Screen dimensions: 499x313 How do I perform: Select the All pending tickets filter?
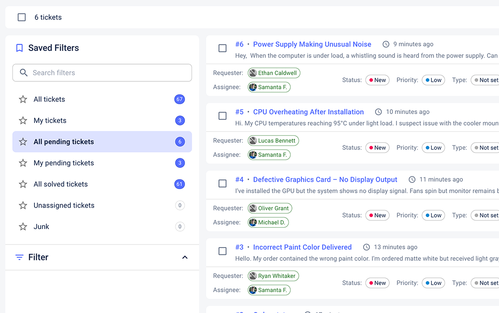64,142
